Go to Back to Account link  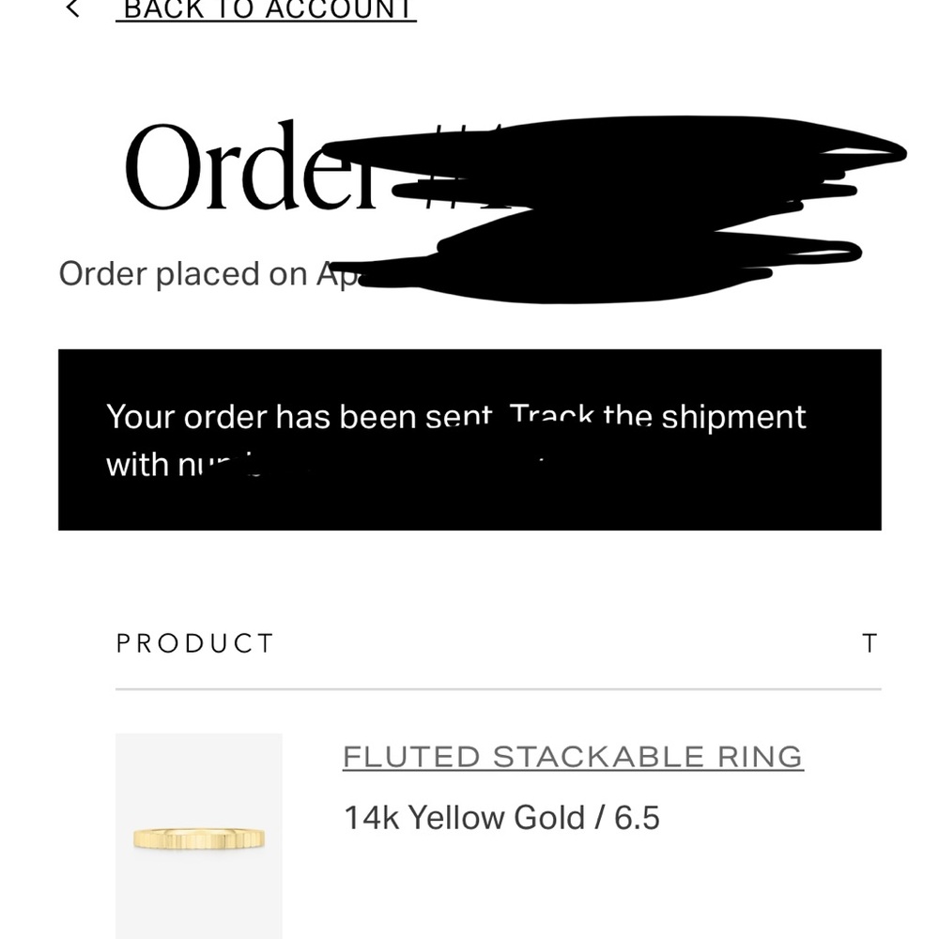(x=266, y=10)
